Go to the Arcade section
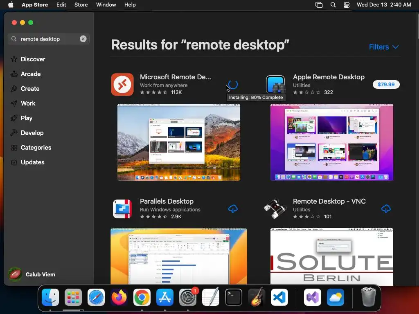 click(x=31, y=74)
